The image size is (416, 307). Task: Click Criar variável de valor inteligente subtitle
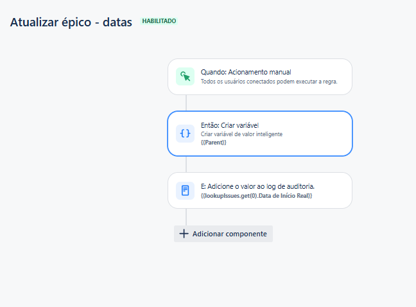[x=241, y=134]
